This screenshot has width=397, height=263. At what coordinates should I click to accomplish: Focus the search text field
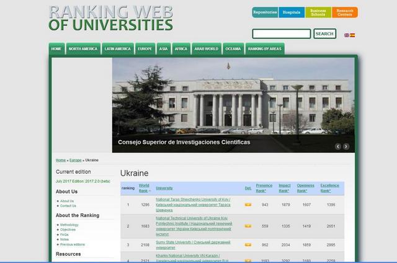(x=281, y=33)
